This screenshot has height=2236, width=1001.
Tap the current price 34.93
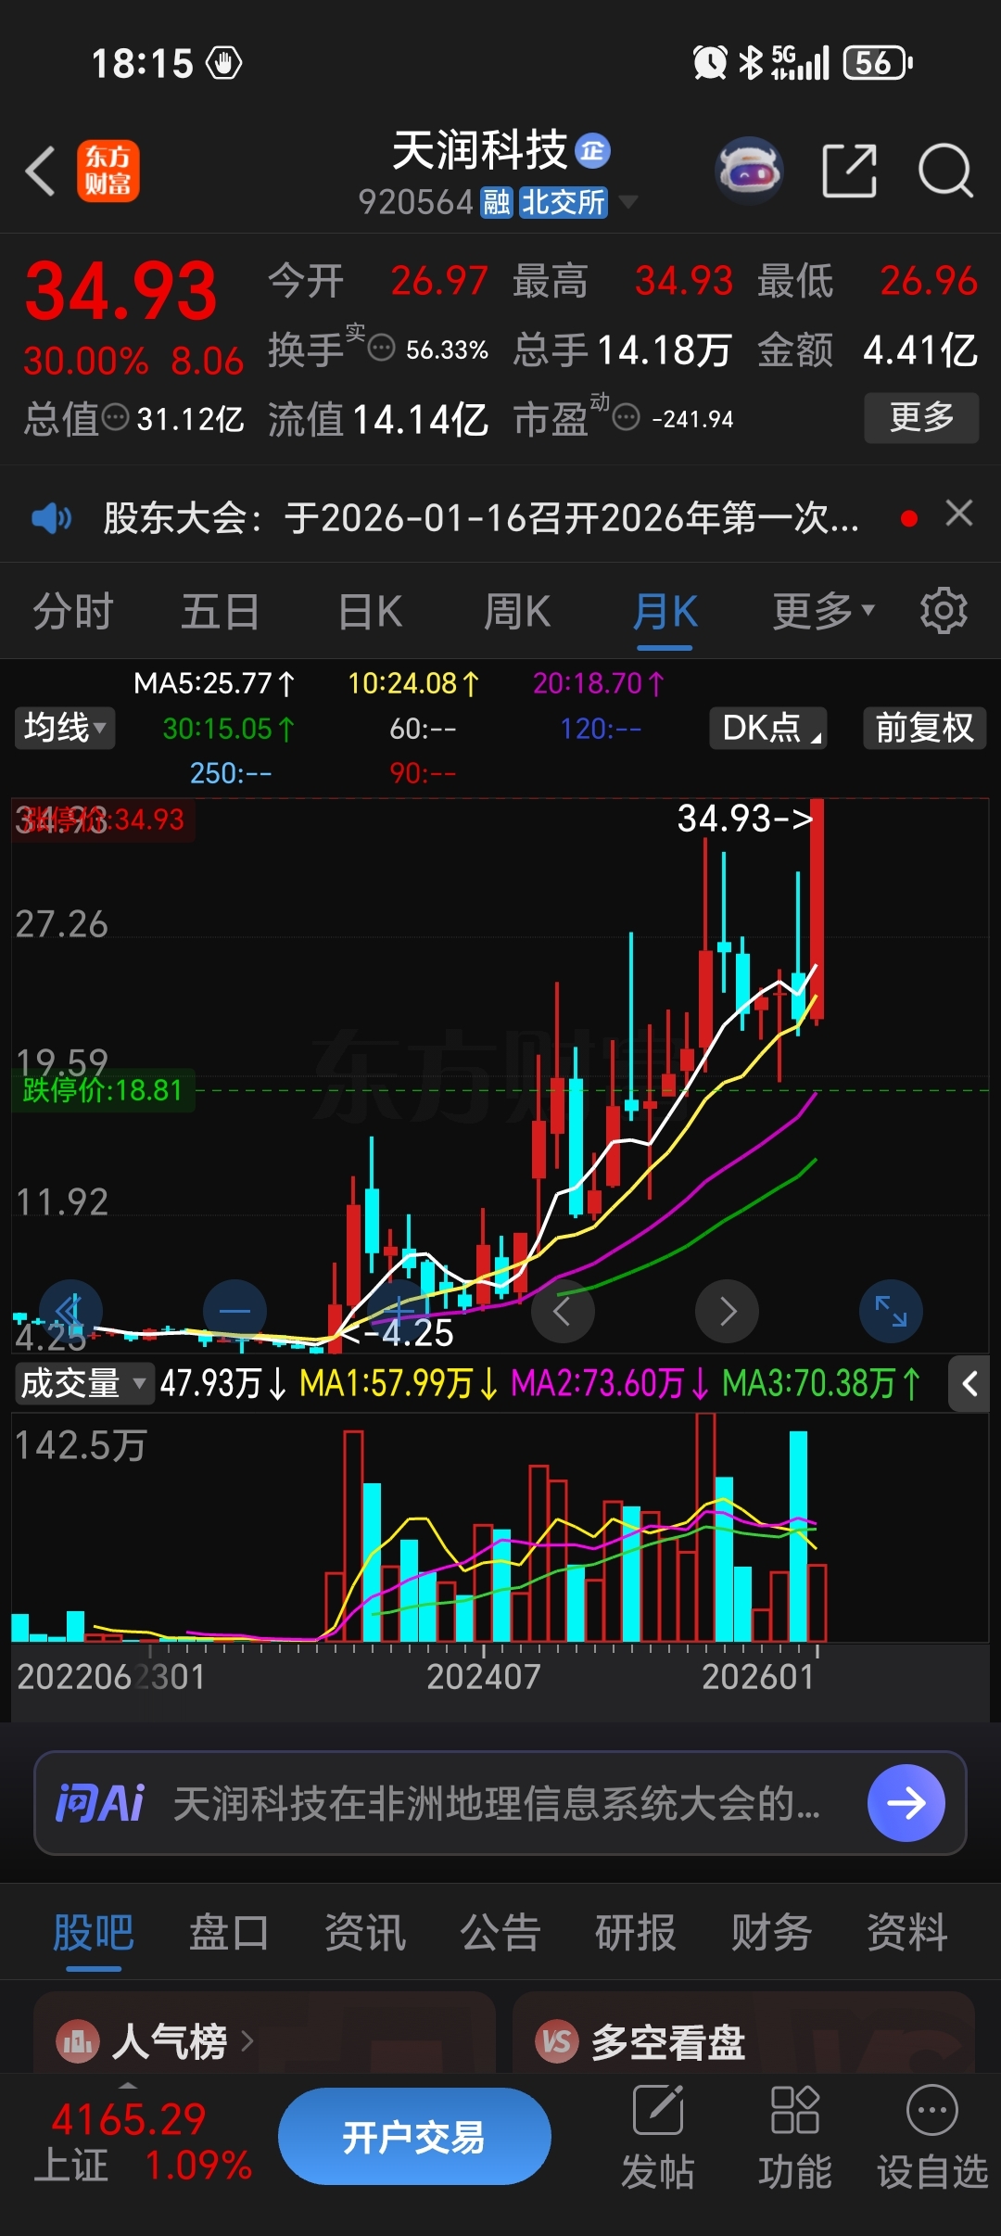(x=120, y=291)
